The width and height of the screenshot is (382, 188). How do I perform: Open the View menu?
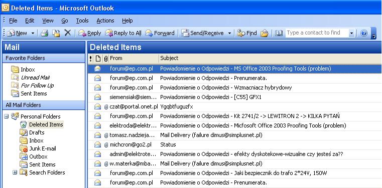pos(48,21)
